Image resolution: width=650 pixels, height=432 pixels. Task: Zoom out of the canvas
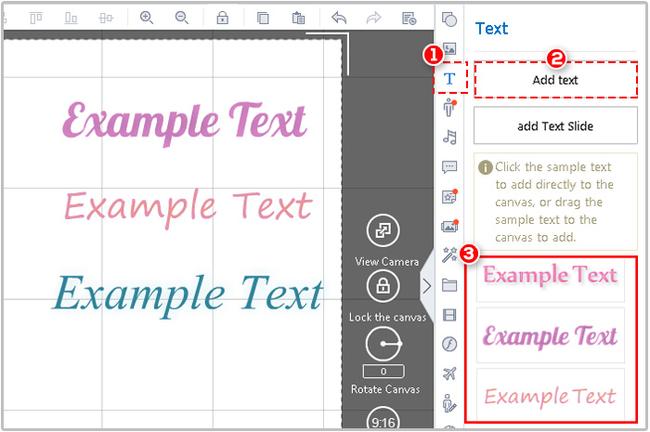coord(182,18)
